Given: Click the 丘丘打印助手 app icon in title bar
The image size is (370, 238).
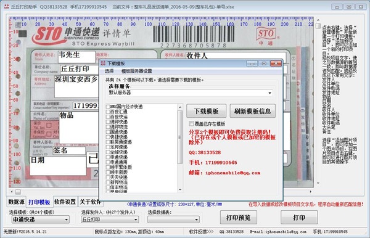Looking at the screenshot, I should pyautogui.click(x=7, y=7).
